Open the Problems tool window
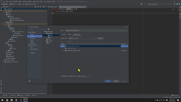This screenshot has width=181, height=102. pos(12,95)
